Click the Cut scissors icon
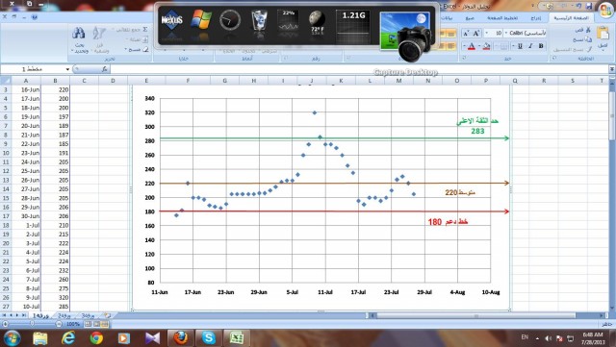616x347 pixels. tap(588, 30)
